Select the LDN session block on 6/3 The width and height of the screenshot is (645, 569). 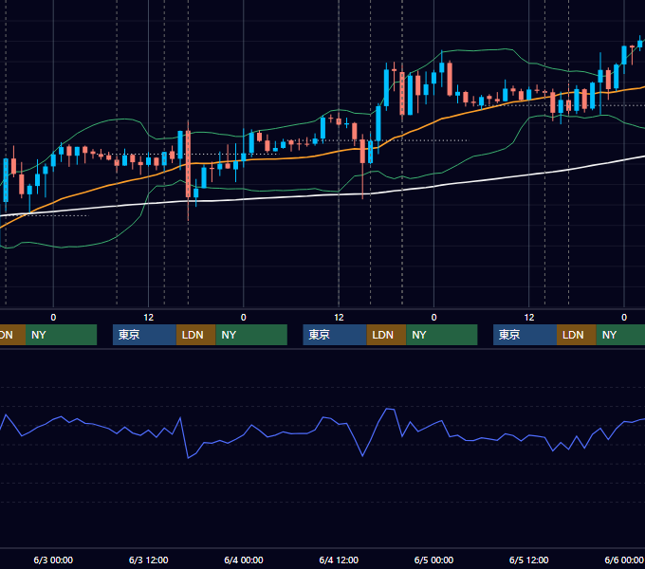pos(195,335)
